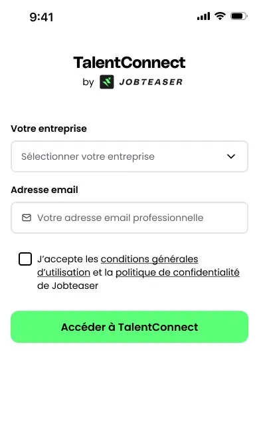The width and height of the screenshot is (259, 432).
Task: Open the conditions générales link
Action: pos(149,259)
